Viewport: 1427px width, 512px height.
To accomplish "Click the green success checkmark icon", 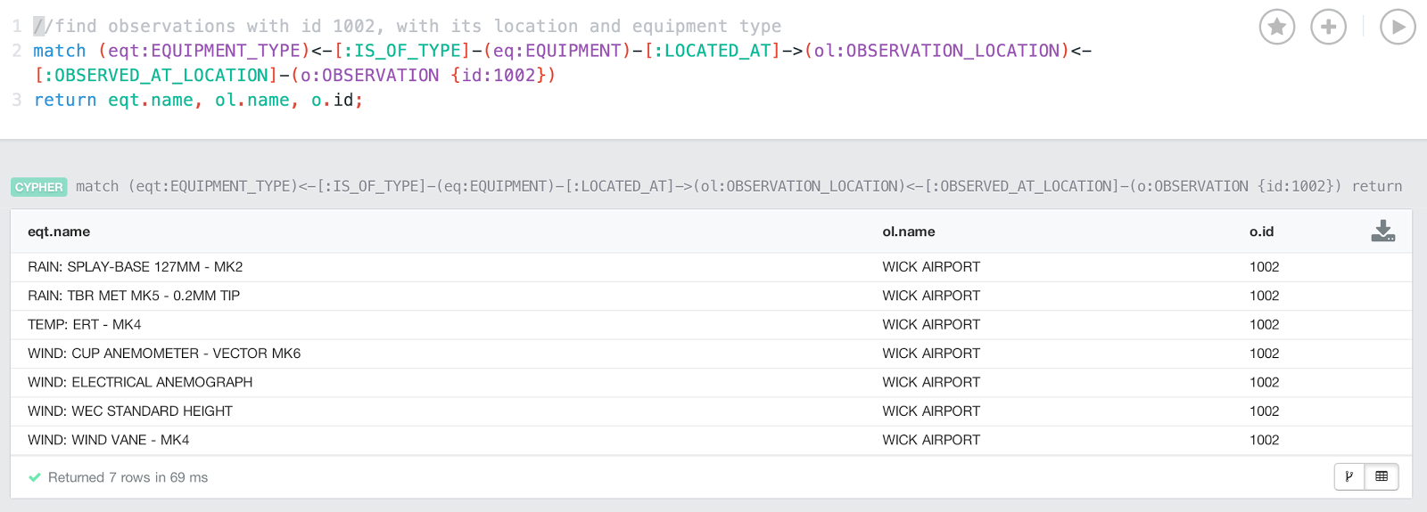I will pos(35,477).
